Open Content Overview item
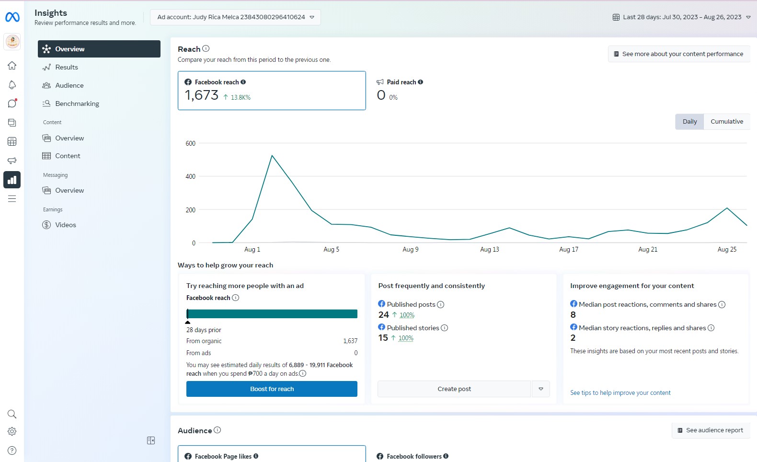The width and height of the screenshot is (757, 462). click(x=99, y=138)
